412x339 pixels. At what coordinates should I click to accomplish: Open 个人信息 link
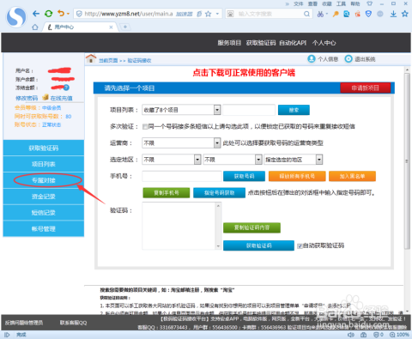pyautogui.click(x=323, y=59)
